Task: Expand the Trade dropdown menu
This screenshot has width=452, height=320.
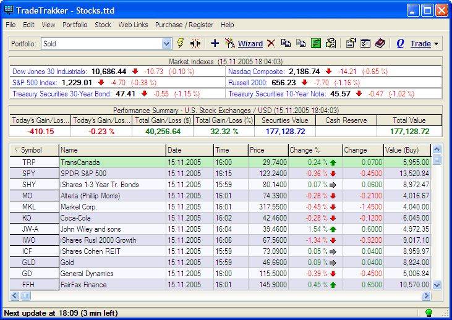Action: tap(436, 44)
